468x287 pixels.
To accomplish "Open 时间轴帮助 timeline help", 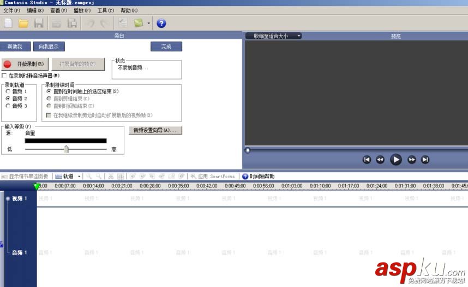I will point(258,176).
